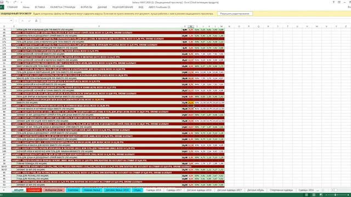Open the Quick Access Toolbar customize dropdown
The height and width of the screenshot is (197, 351).
click(21, 2)
